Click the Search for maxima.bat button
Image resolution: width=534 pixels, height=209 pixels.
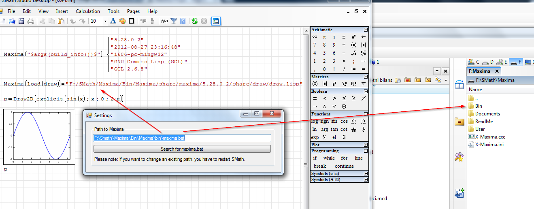(x=182, y=149)
